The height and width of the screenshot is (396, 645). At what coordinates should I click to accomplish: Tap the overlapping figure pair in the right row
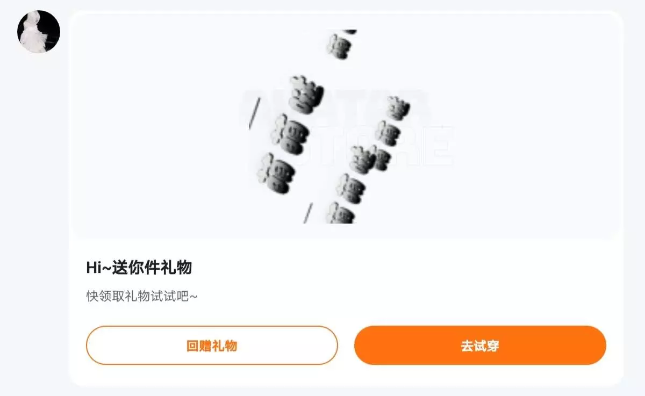click(x=370, y=159)
